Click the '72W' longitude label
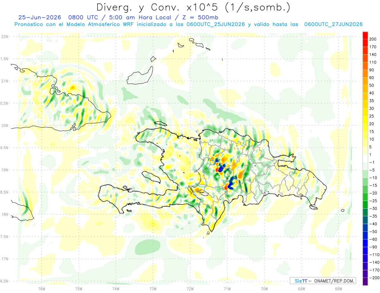 click(190, 289)
